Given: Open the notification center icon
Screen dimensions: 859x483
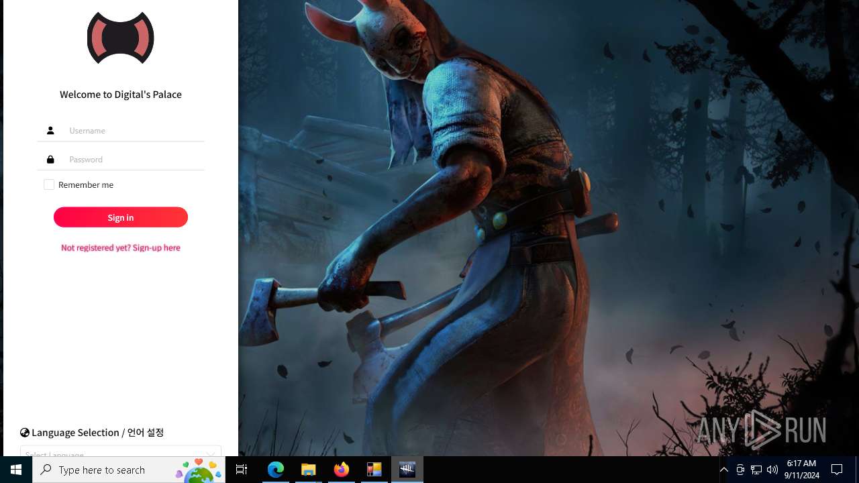Looking at the screenshot, I should point(837,470).
